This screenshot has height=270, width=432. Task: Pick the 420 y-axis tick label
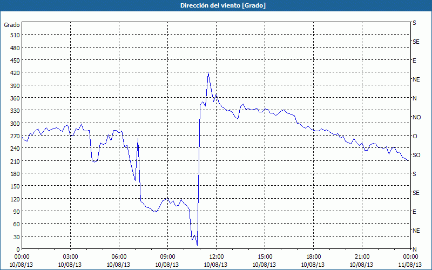15,73
